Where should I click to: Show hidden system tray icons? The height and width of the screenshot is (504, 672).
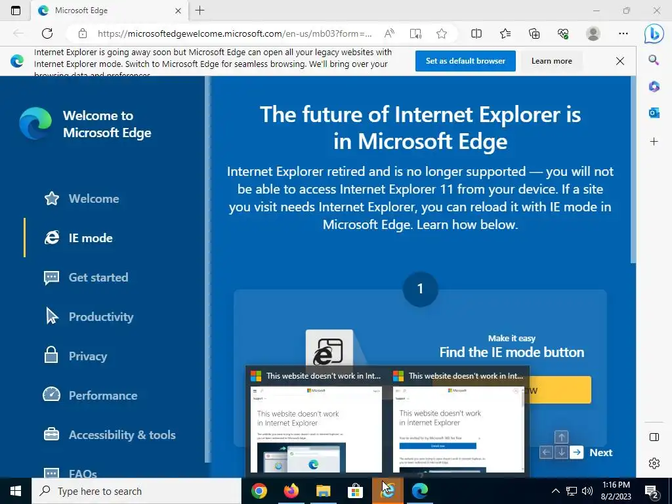pos(555,491)
